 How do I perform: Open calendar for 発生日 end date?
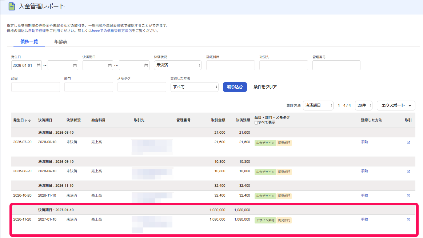75,65
